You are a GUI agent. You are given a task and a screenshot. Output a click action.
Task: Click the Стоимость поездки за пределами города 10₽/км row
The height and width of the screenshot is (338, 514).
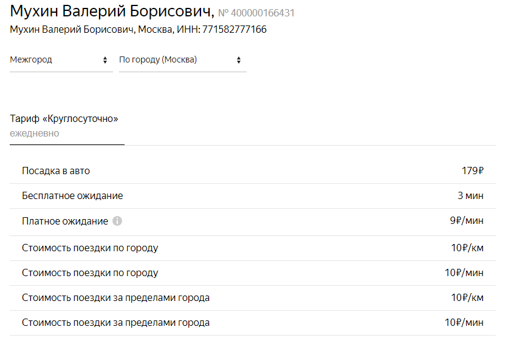tap(252, 298)
